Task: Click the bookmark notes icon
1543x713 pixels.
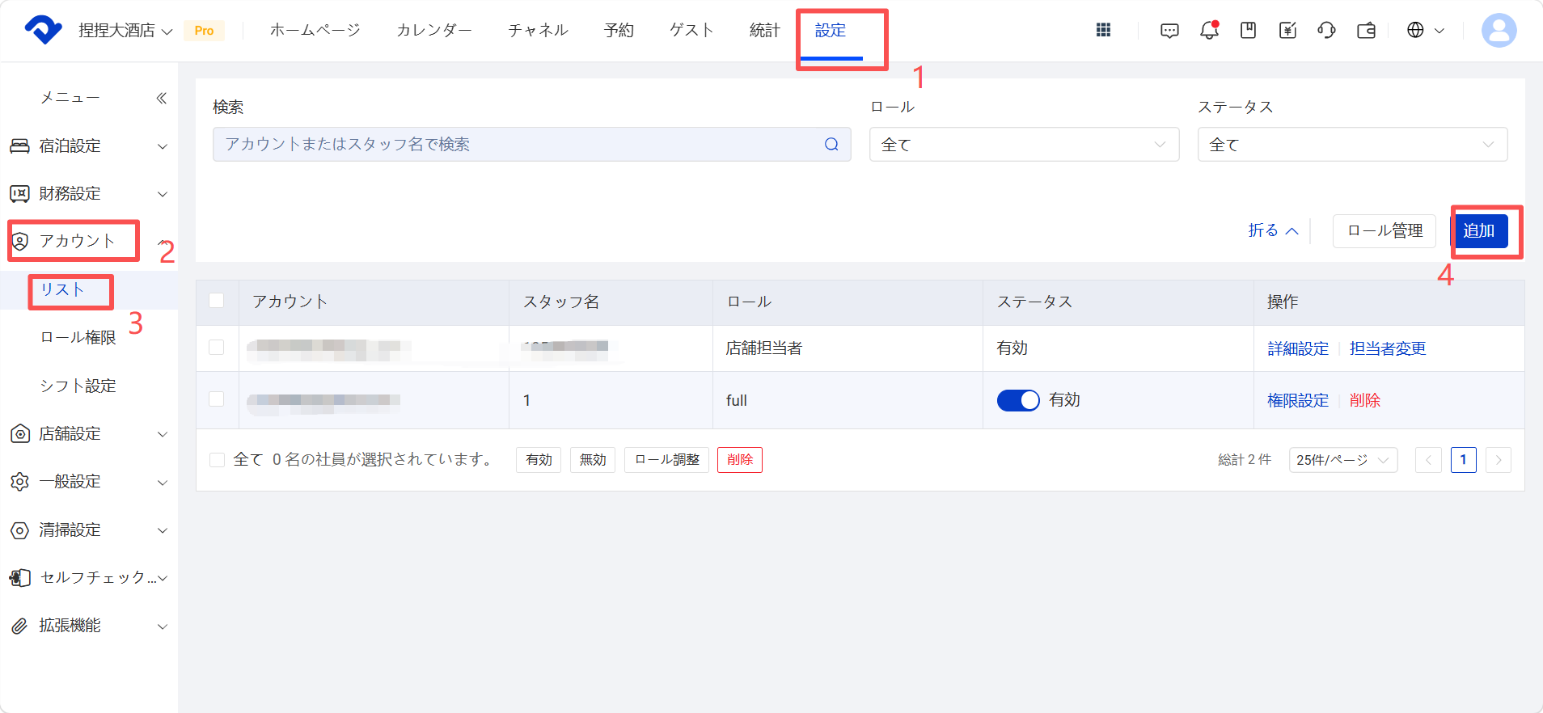Action: (1248, 30)
